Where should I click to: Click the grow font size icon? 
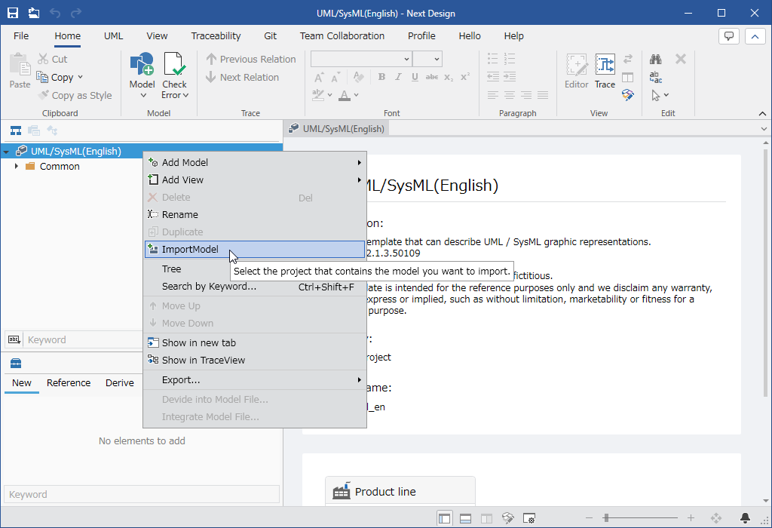click(319, 78)
